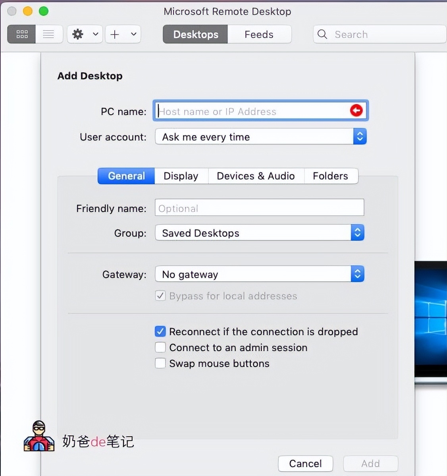Click the yellow minimize window button
447x476 pixels.
point(28,11)
